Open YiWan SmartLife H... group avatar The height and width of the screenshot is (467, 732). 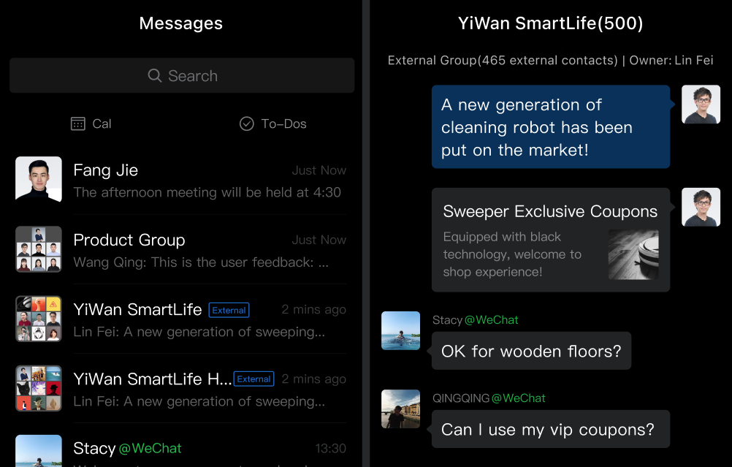coord(39,388)
